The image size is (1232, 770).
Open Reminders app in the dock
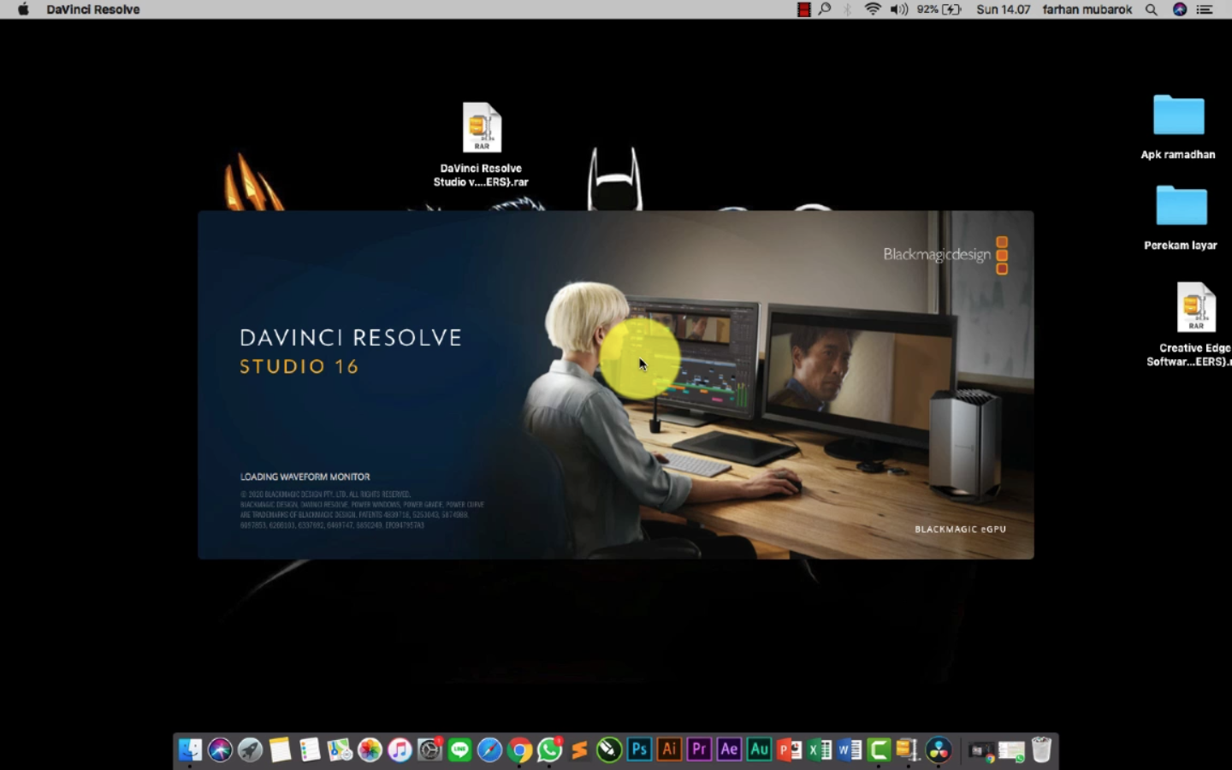click(310, 750)
